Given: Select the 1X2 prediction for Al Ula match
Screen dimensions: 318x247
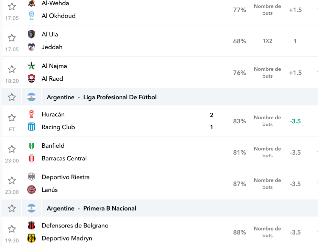Looking at the screenshot, I should click(x=267, y=41).
